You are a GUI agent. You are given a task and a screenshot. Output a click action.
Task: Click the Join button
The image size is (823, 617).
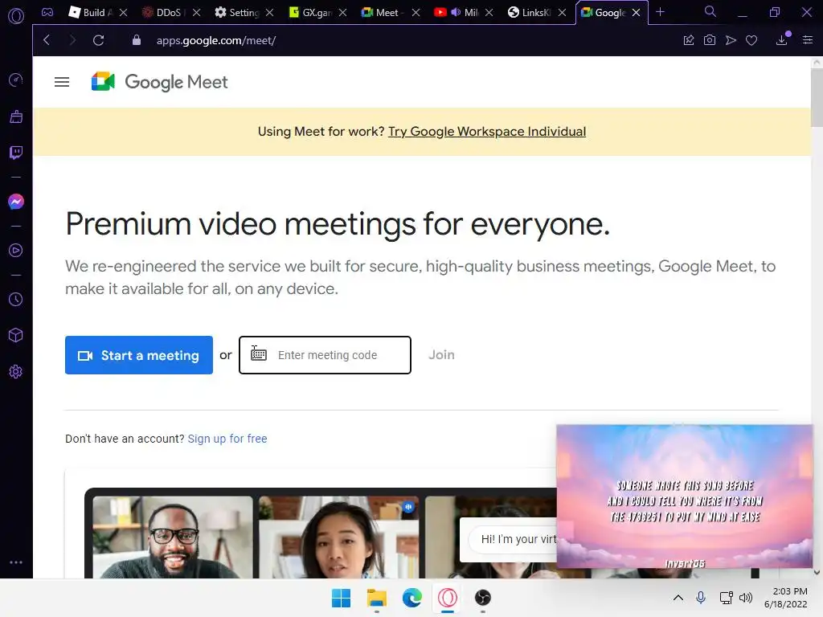click(x=441, y=354)
